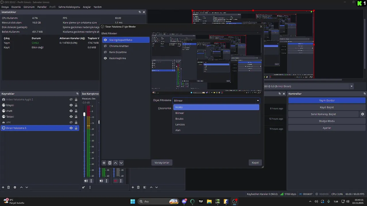Image resolution: width=367 pixels, height=206 pixels.
Task: Expand the Birincil Ekran display dropdown
Action: [x=352, y=86]
